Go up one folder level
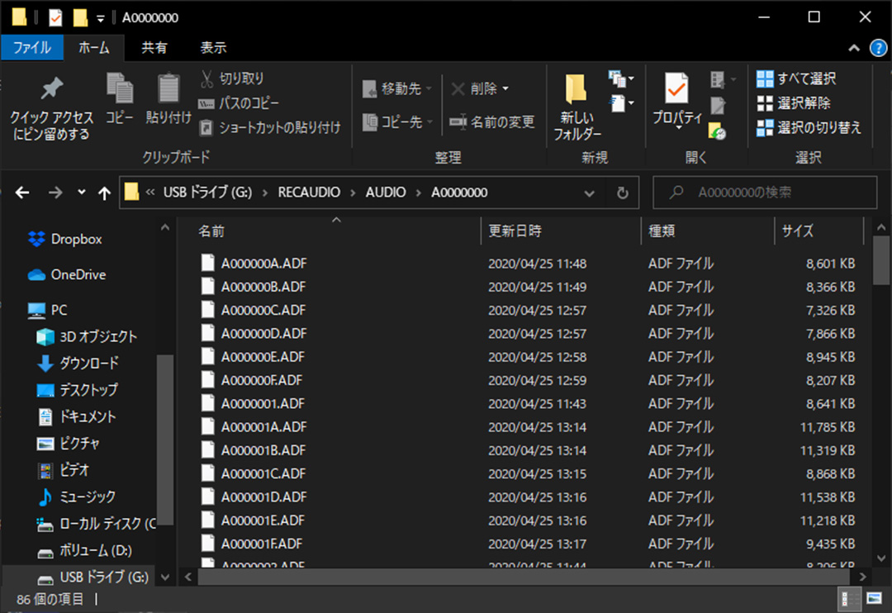This screenshot has height=613, width=892. [104, 193]
